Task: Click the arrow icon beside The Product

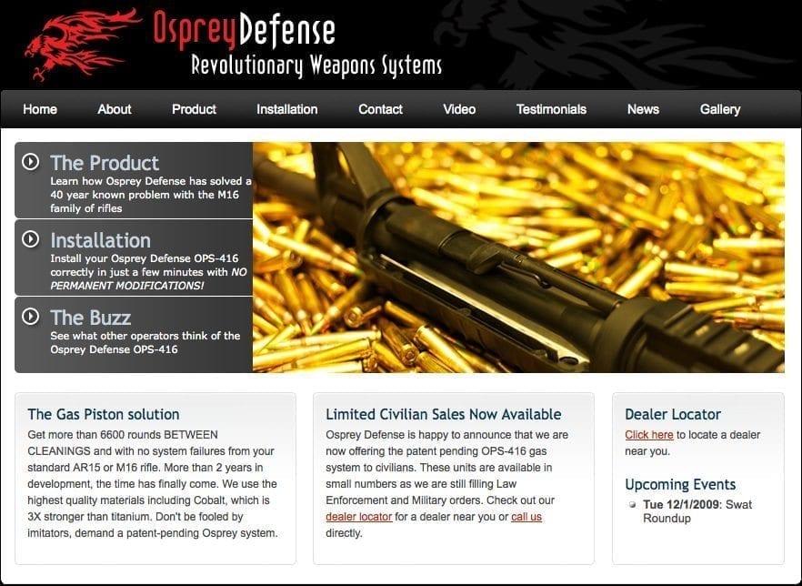Action: coord(31,162)
